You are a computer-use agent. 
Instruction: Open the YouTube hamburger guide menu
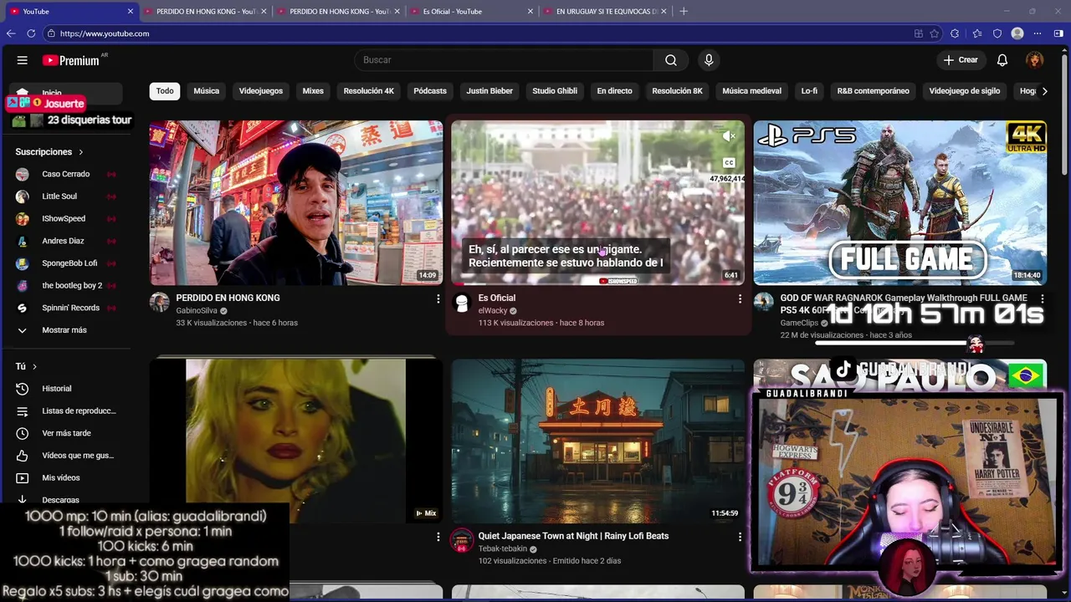click(x=23, y=60)
